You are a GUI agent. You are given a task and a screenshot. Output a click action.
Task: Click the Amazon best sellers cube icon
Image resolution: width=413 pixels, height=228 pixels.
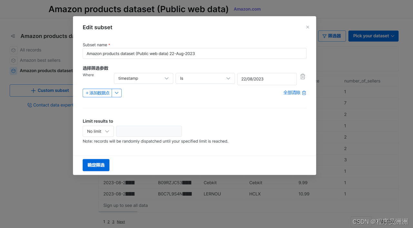click(x=13, y=60)
